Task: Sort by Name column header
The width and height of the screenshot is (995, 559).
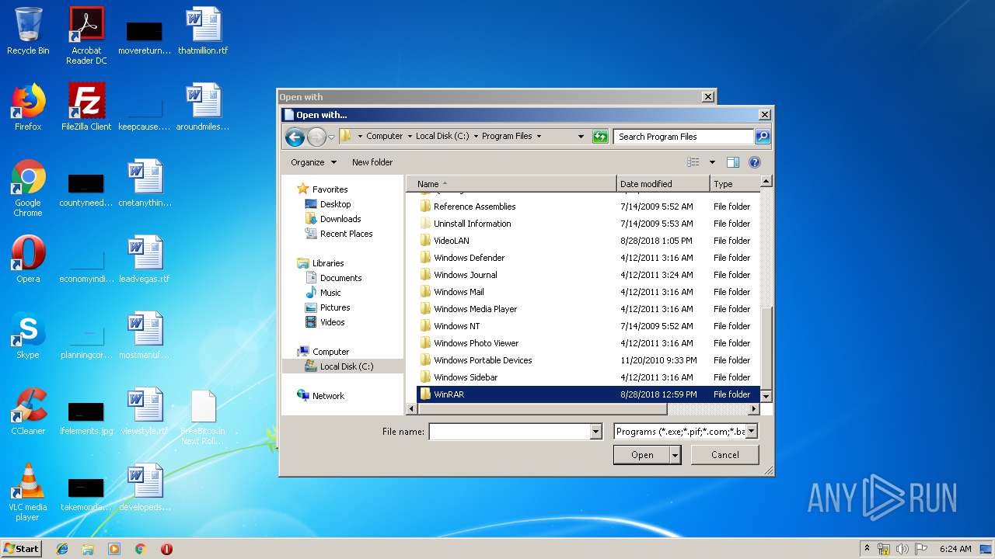Action: click(x=511, y=184)
